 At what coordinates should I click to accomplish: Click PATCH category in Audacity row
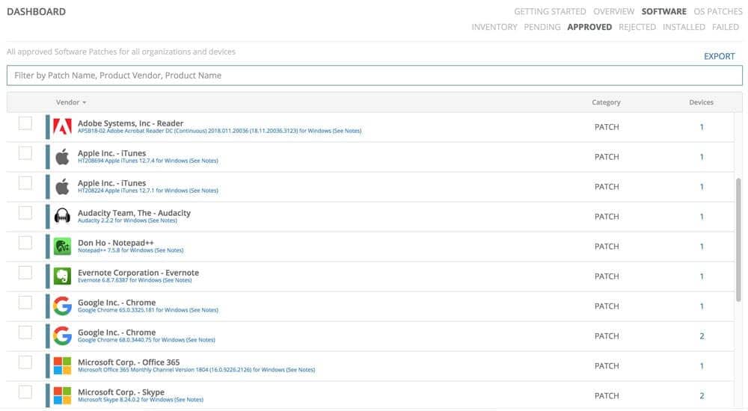(x=607, y=217)
